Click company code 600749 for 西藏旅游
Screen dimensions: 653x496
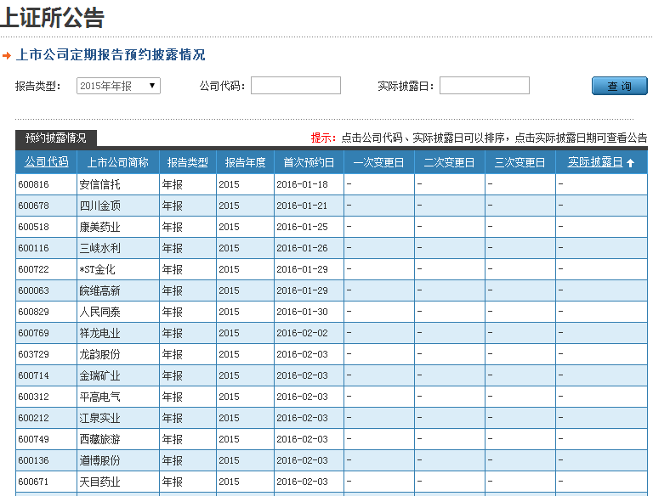coord(34,439)
